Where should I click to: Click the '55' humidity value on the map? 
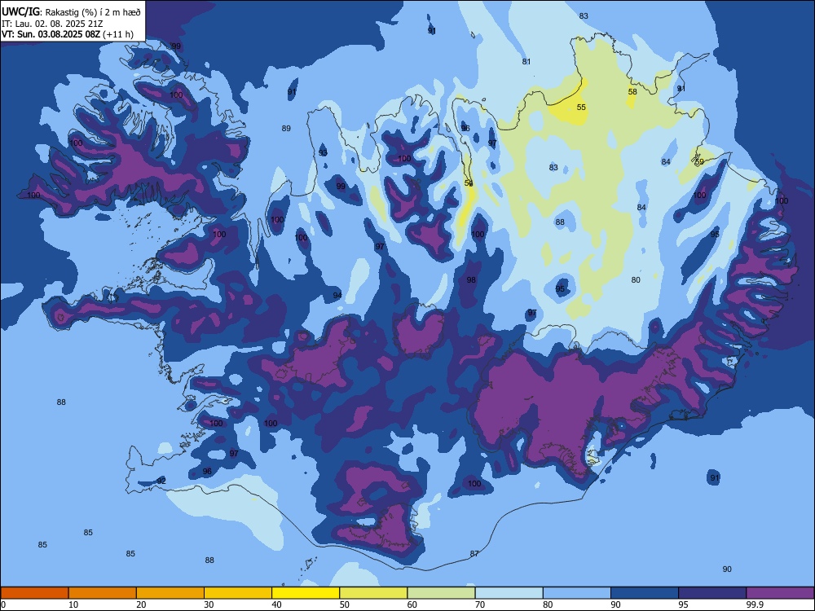[581, 107]
